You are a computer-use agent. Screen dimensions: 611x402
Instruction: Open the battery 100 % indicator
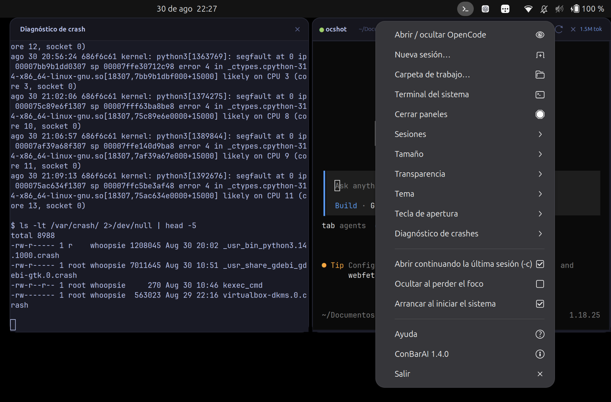(587, 9)
